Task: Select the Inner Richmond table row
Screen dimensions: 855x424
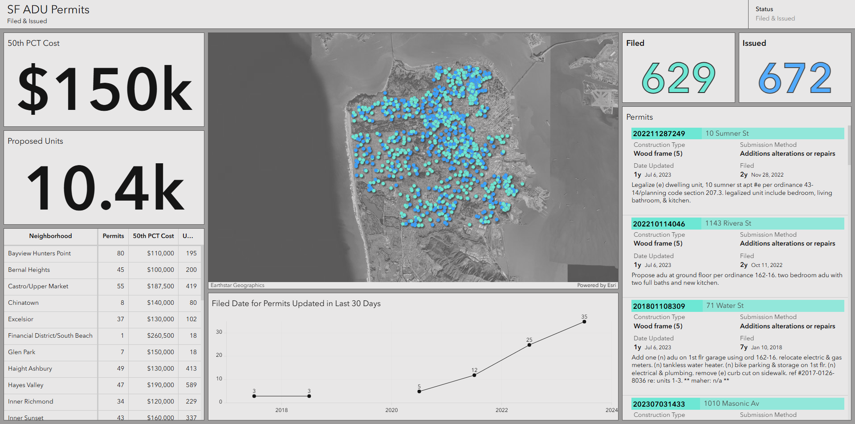Action: [50, 402]
